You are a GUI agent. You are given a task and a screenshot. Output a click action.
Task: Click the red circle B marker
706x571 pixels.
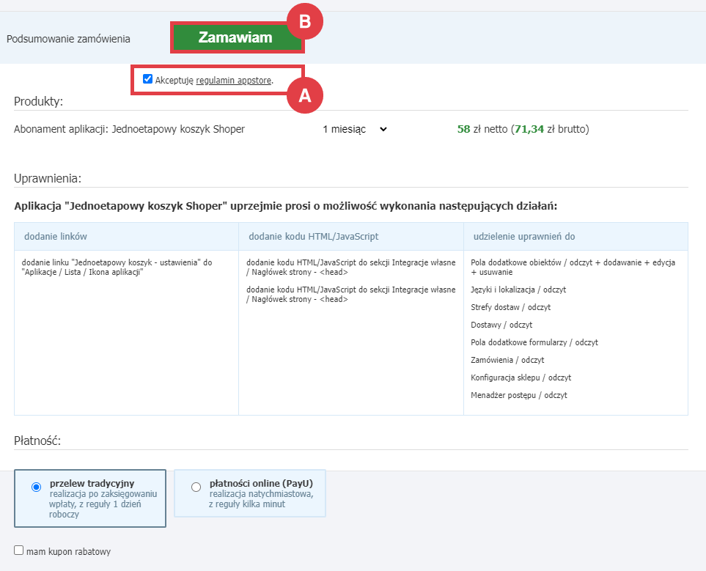pos(305,22)
